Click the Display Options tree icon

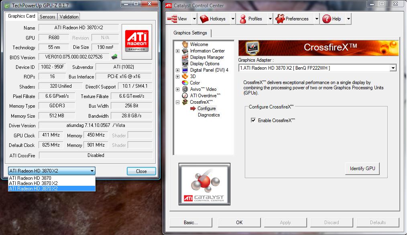(x=185, y=63)
